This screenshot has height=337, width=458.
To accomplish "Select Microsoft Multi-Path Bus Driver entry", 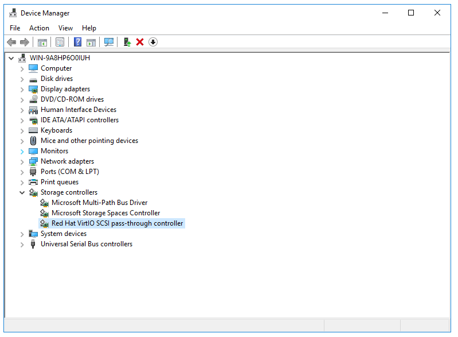I will point(99,203).
